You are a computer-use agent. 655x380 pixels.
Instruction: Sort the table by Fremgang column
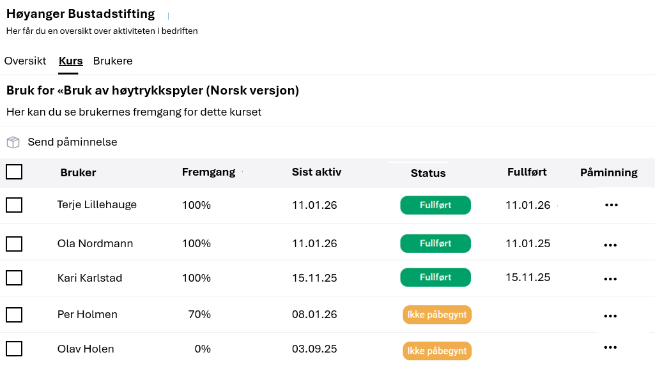pyautogui.click(x=208, y=172)
